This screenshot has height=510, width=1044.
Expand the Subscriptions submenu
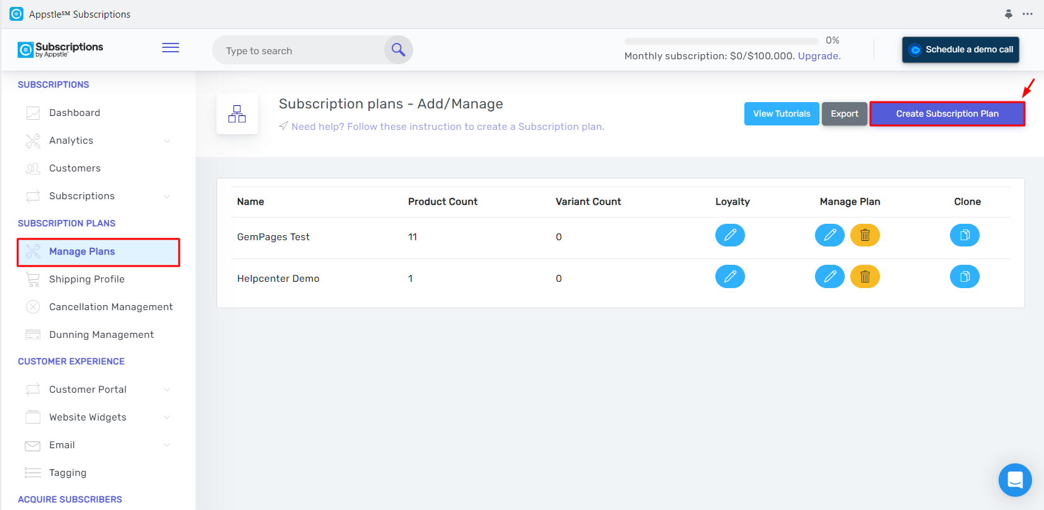coord(167,196)
